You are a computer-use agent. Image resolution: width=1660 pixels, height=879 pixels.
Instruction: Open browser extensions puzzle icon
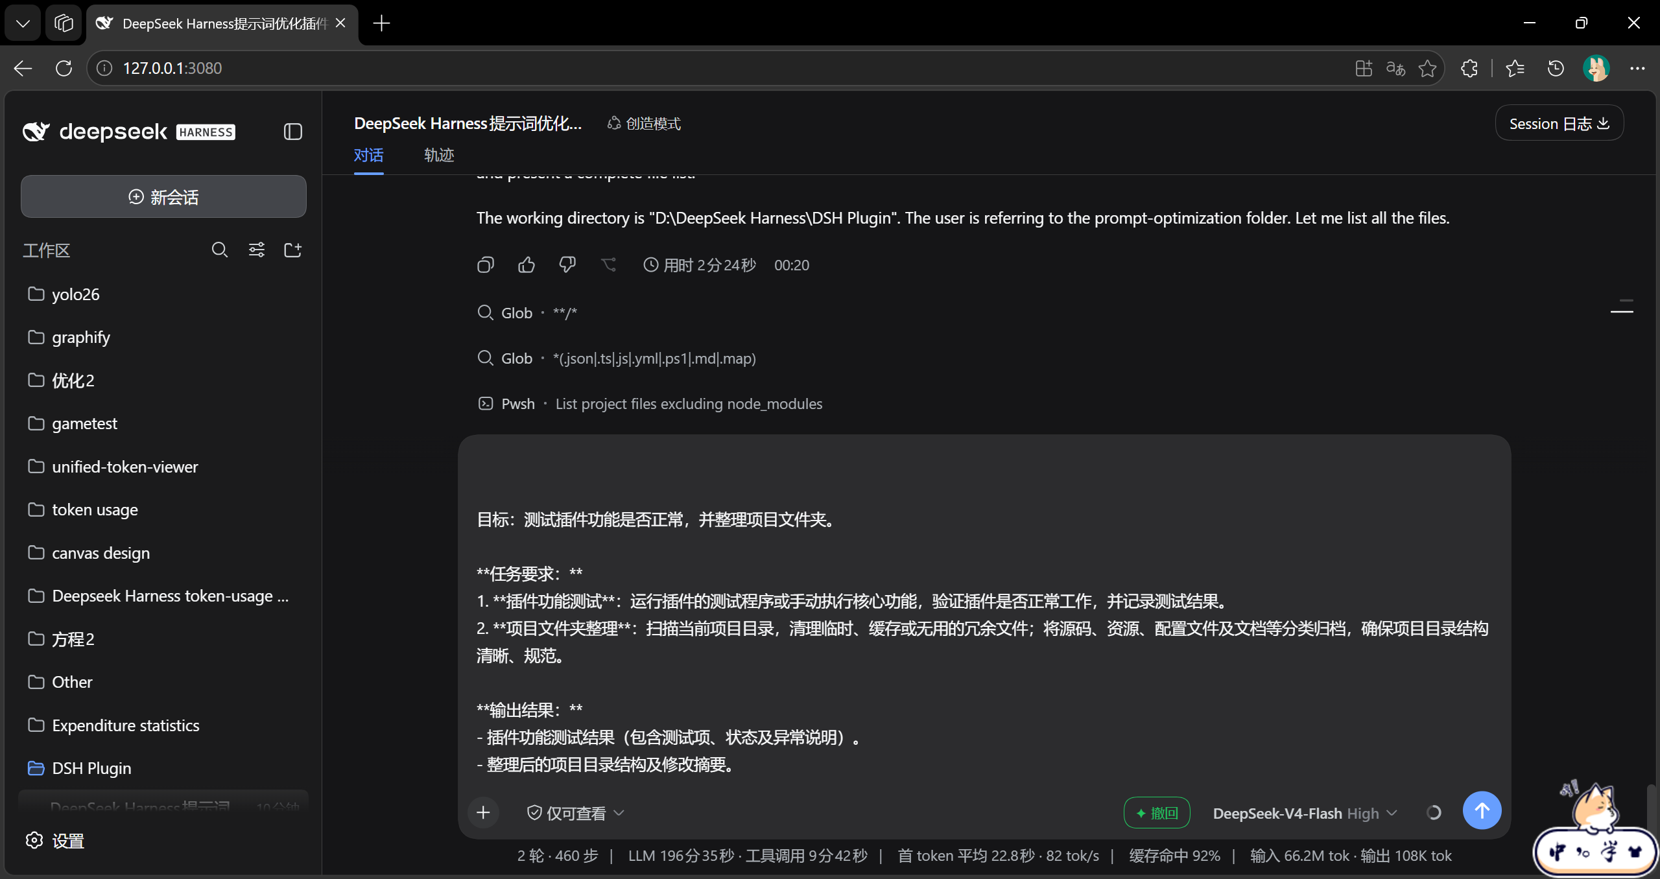coord(1469,68)
